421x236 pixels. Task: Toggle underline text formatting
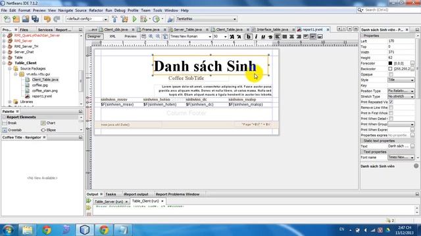click(263, 37)
